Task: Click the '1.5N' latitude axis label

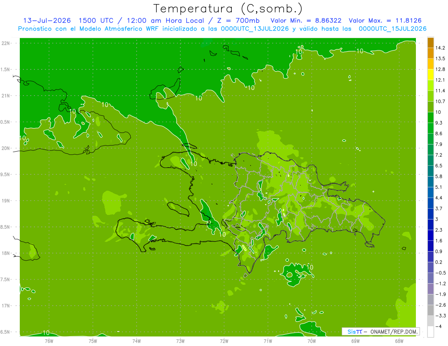Action: [5, 69]
